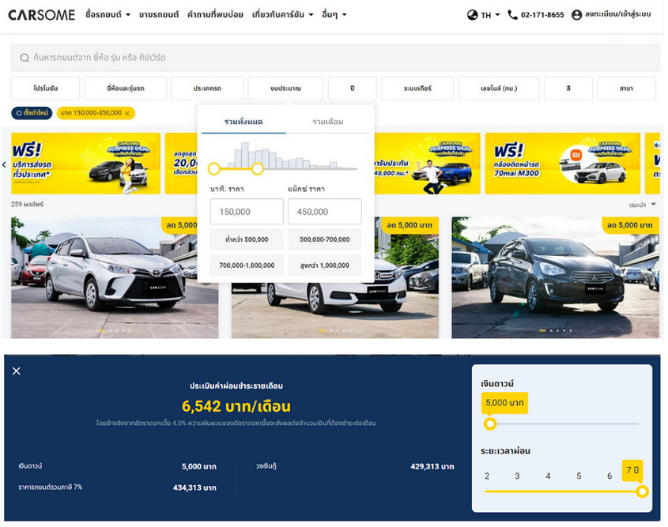Click the user account profile icon

(x=576, y=15)
